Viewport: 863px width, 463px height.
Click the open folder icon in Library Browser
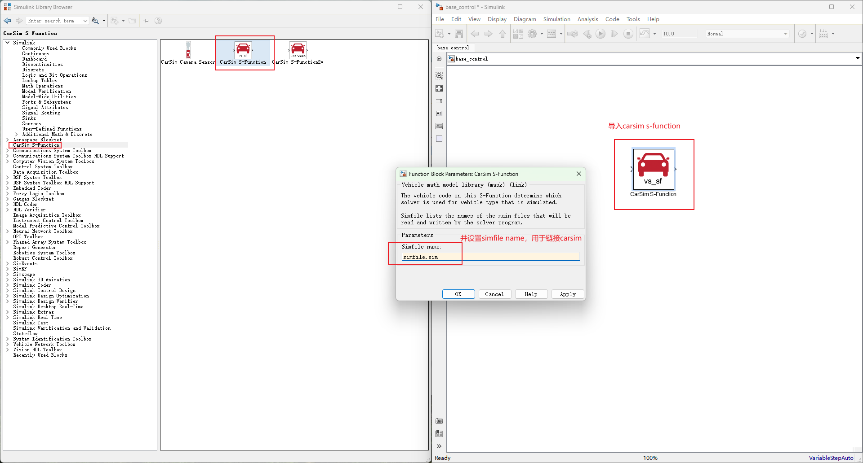coord(132,21)
